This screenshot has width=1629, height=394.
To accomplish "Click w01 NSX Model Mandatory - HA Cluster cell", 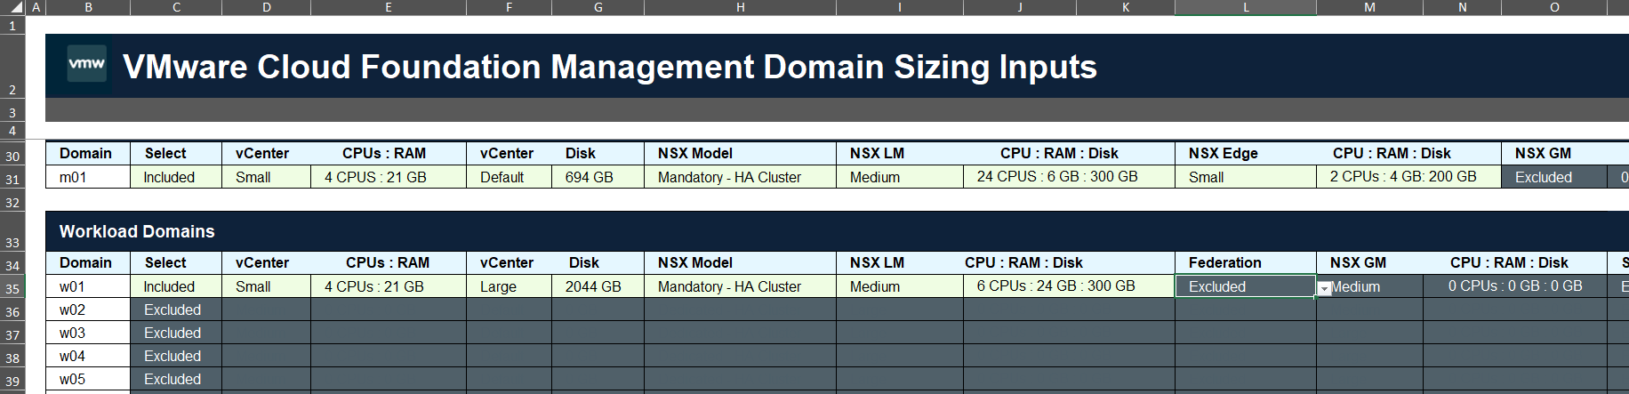I will point(740,286).
